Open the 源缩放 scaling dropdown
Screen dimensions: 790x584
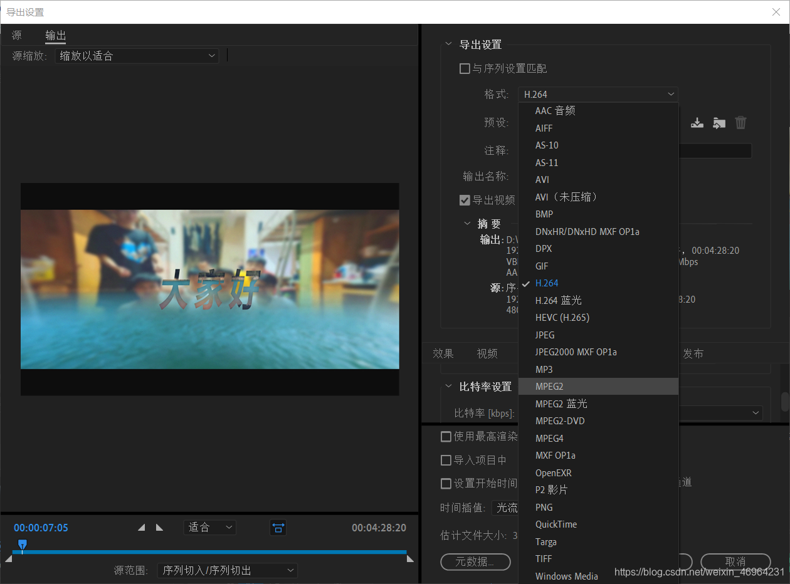(x=137, y=55)
